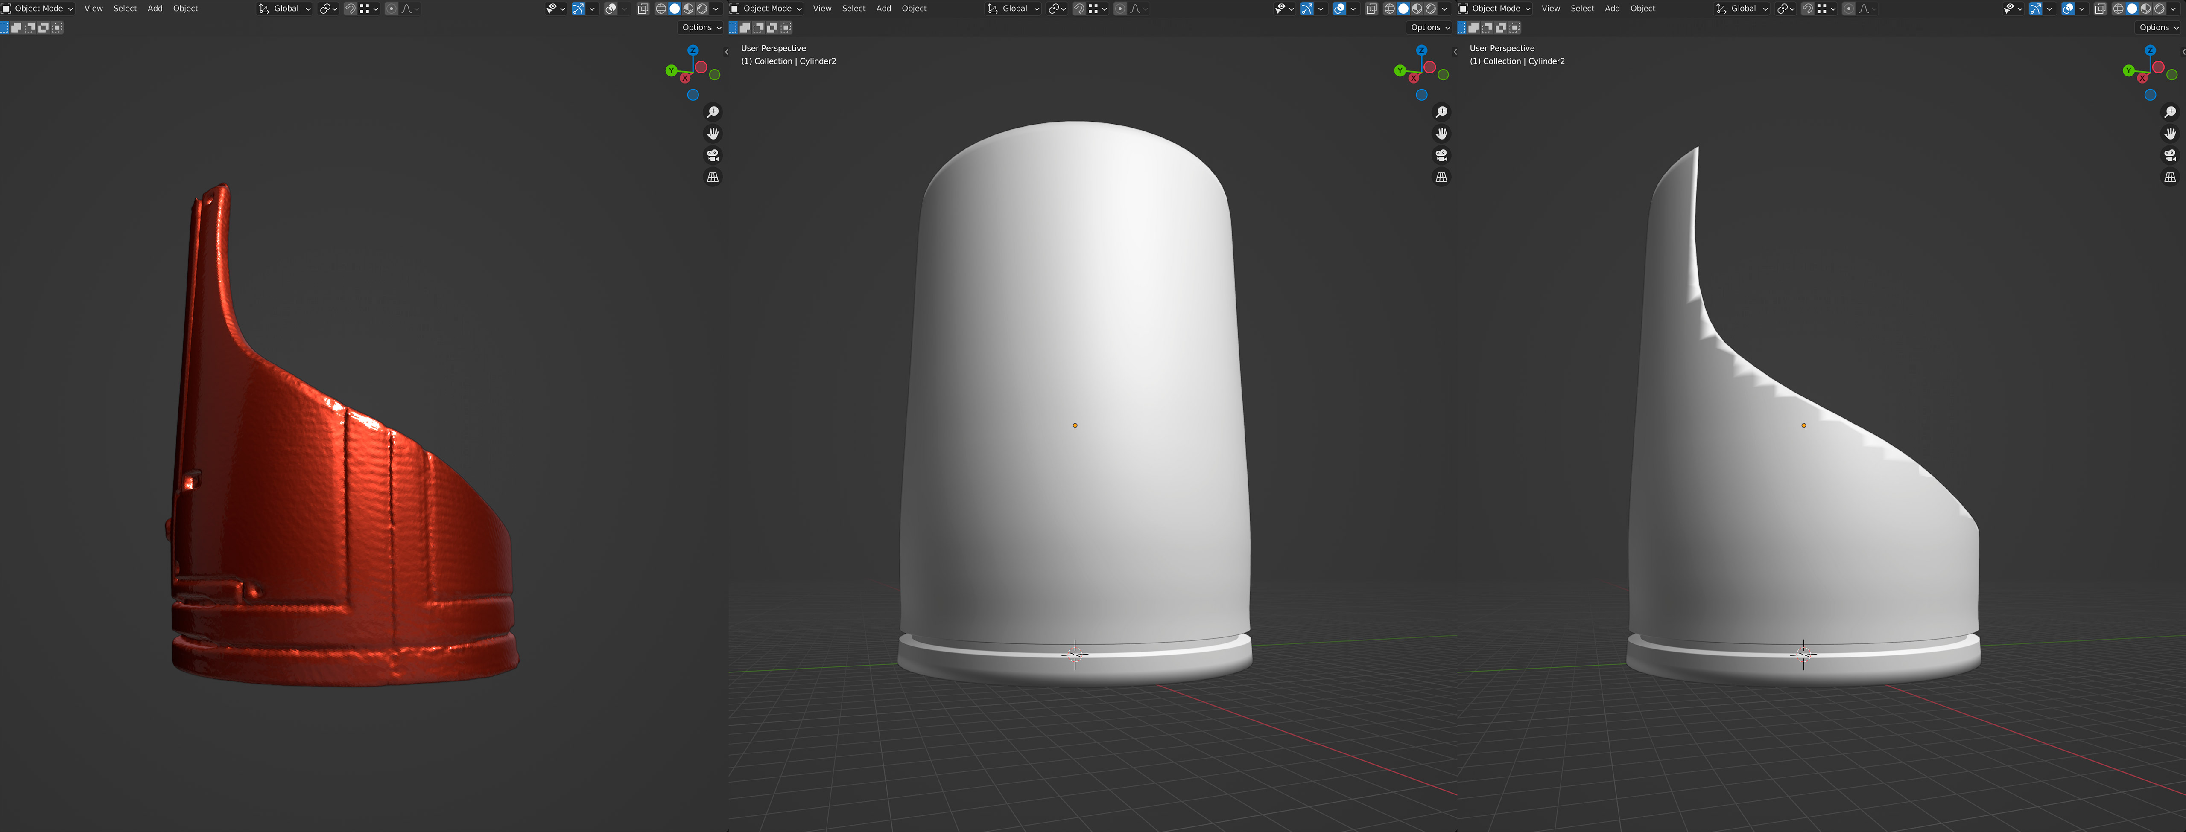Click the green Y axis on red helmet viewport gizmo
The width and height of the screenshot is (2186, 832).
(x=671, y=70)
